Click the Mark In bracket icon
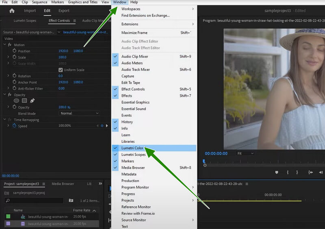Image resolution: width=325 pixels, height=229 pixels. [288, 172]
